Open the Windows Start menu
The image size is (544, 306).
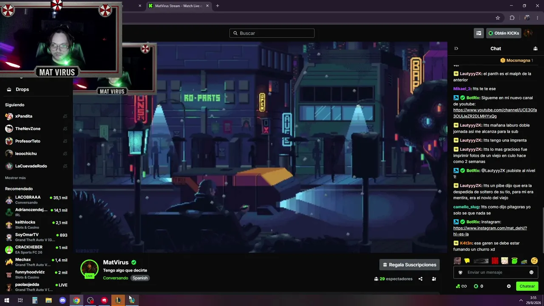[x=6, y=300]
